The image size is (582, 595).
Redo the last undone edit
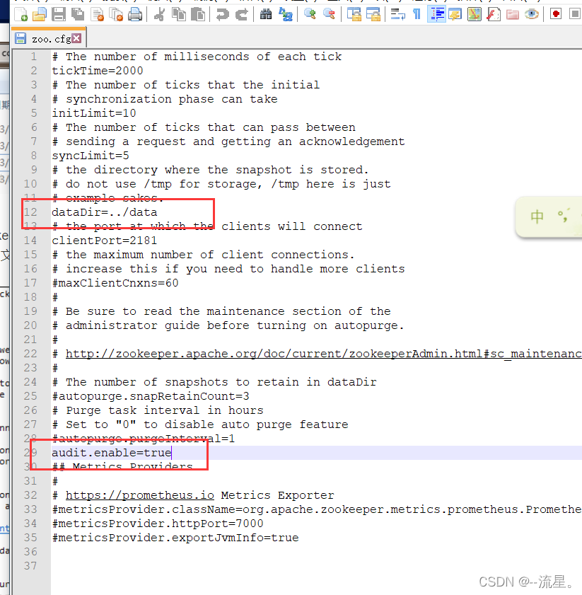241,14
